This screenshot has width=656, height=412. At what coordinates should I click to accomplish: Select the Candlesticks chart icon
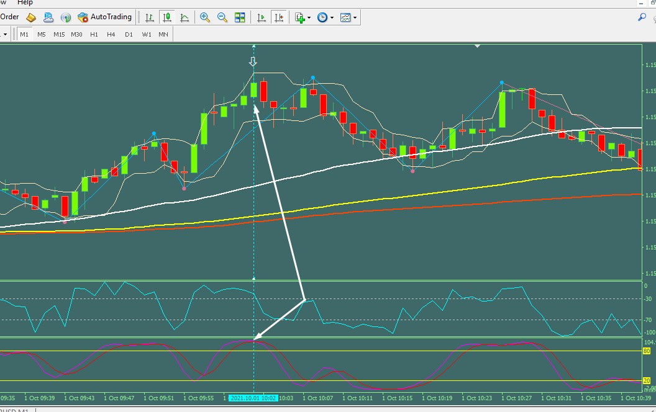tap(167, 17)
